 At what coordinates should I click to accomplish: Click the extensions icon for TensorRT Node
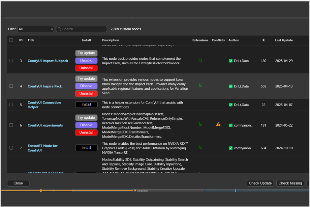tap(200, 147)
